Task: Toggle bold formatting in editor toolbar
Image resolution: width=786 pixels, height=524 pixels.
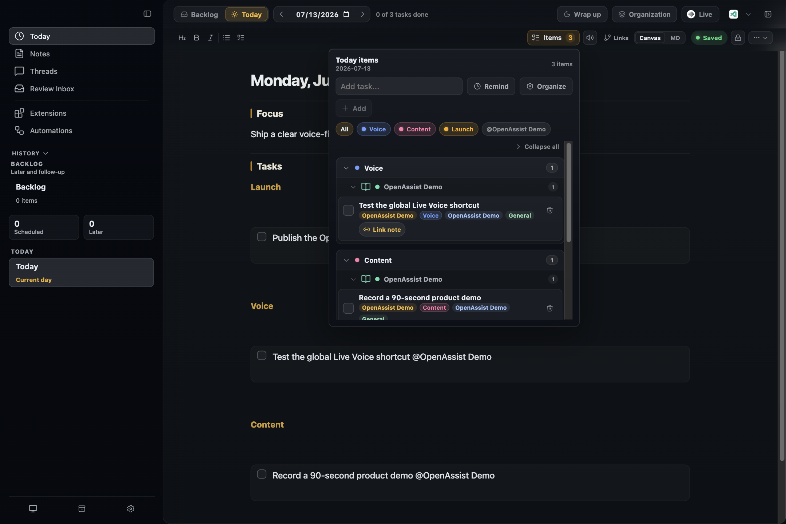Action: point(196,38)
